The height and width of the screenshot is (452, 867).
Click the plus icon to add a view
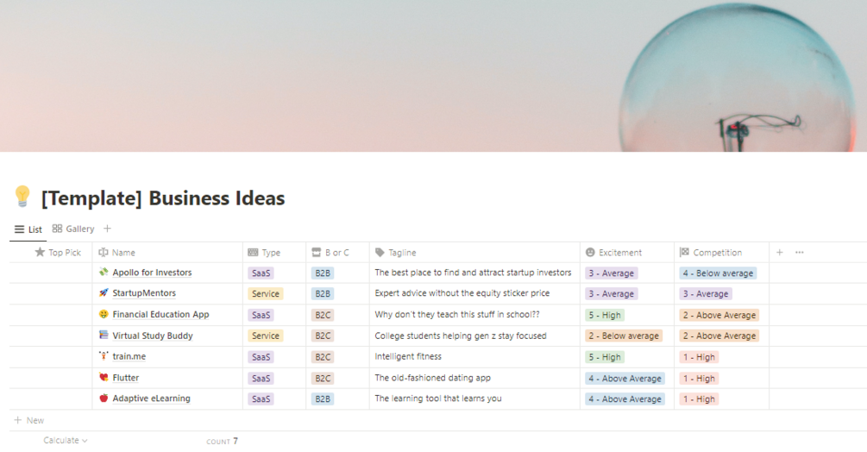click(x=107, y=229)
